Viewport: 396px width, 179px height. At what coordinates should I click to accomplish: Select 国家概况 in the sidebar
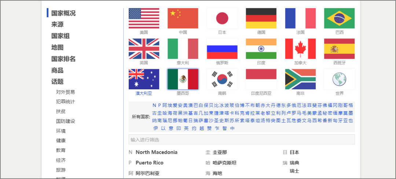point(63,13)
